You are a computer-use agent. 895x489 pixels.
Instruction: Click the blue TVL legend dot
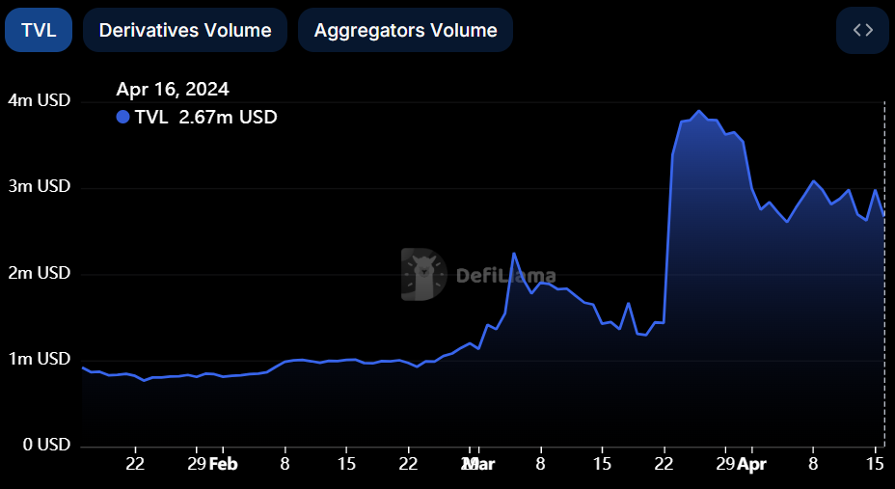coord(122,117)
